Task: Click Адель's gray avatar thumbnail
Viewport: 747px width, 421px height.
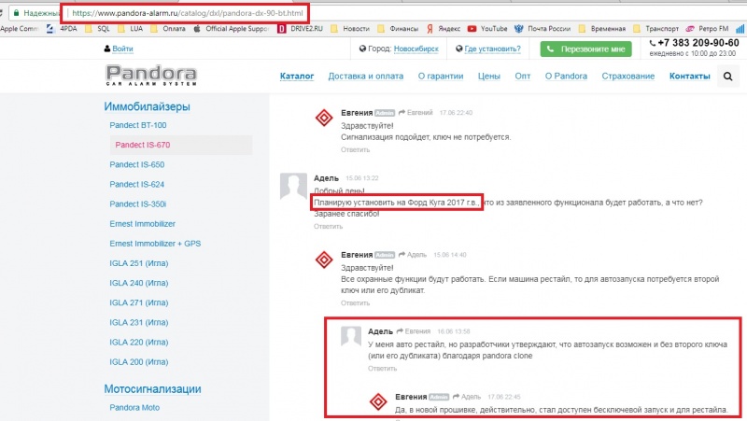Action: tap(293, 186)
